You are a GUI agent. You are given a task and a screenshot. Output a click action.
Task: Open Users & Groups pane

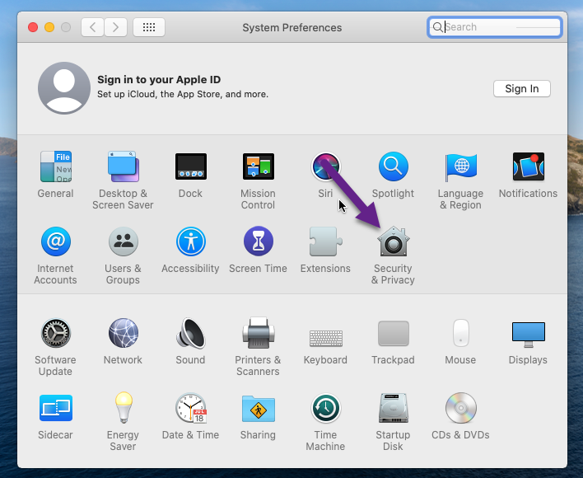[x=123, y=241]
